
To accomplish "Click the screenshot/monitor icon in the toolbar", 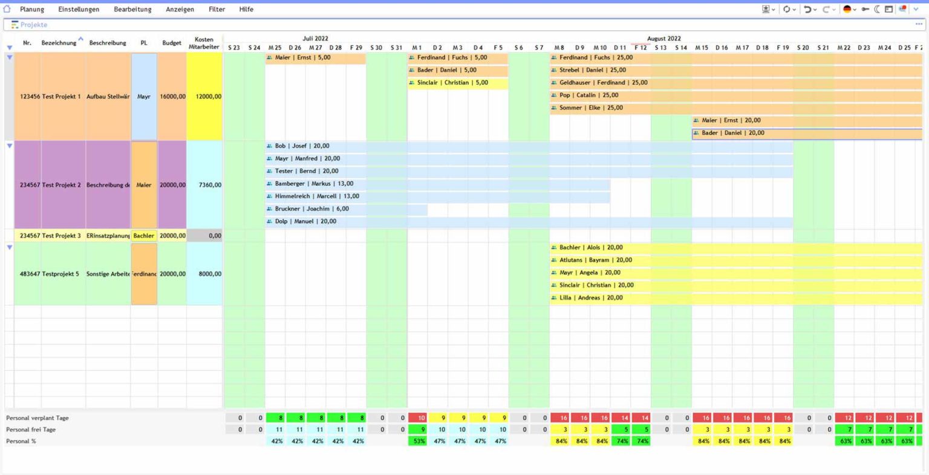I will click(x=766, y=9).
